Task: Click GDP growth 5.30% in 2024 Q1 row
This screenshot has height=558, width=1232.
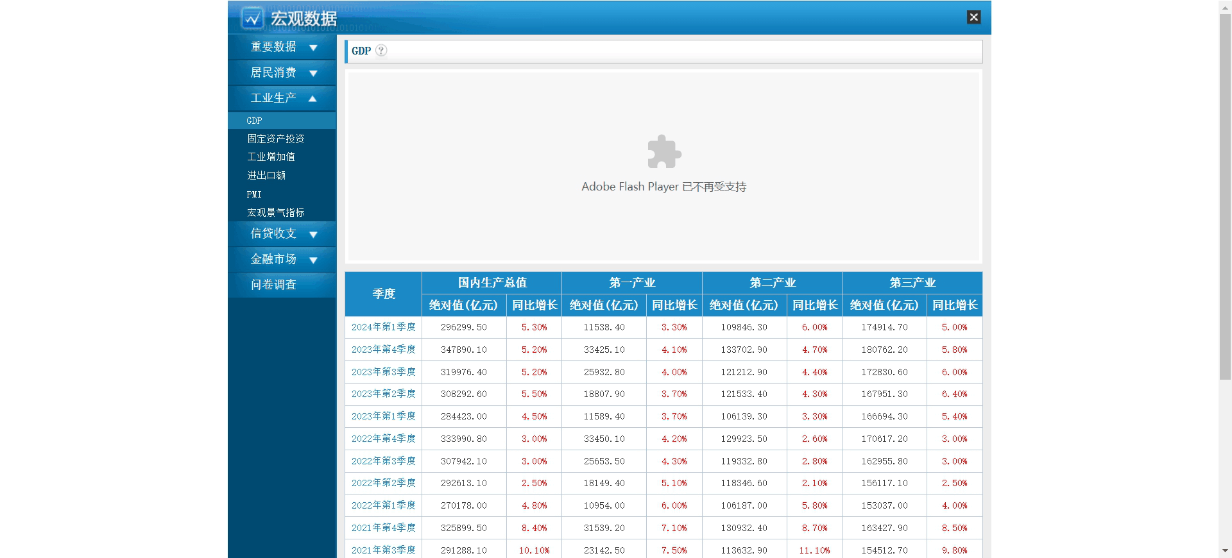Action: pyautogui.click(x=534, y=327)
